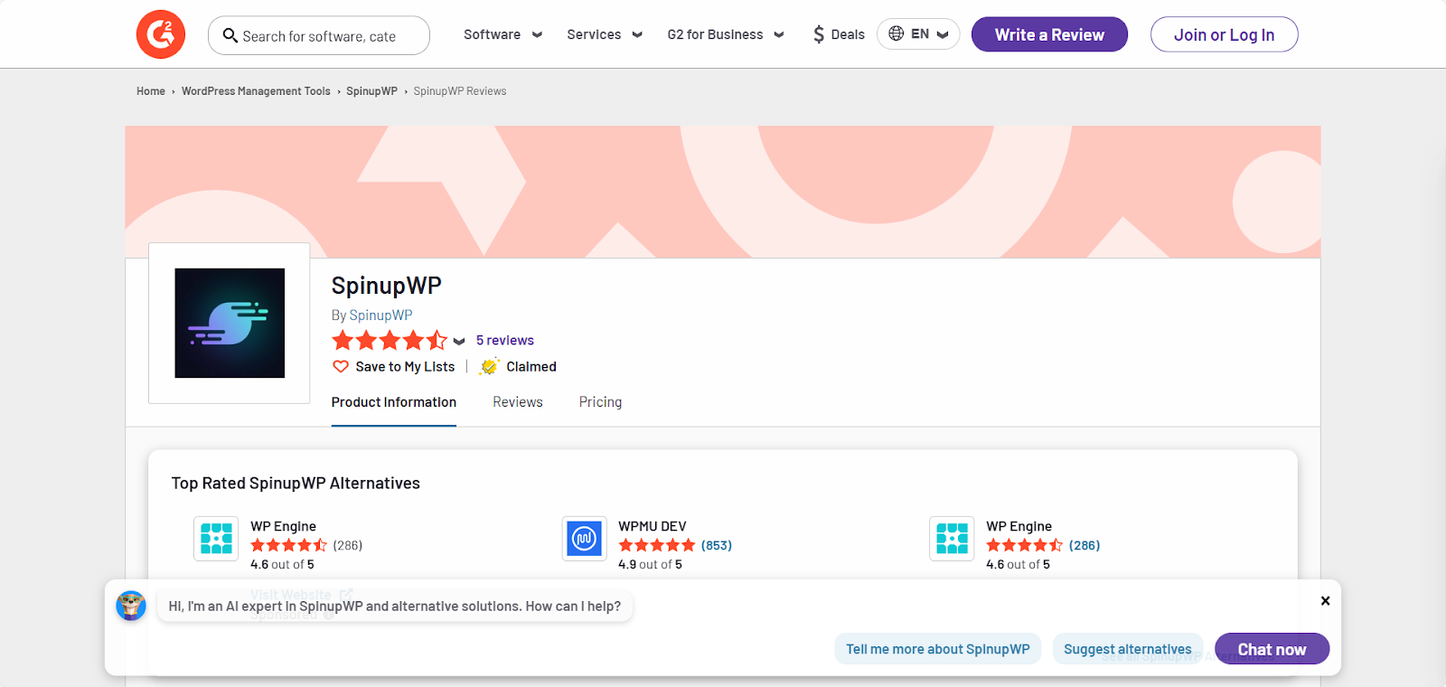Select the Product Information tab
The image size is (1446, 687).
point(394,402)
